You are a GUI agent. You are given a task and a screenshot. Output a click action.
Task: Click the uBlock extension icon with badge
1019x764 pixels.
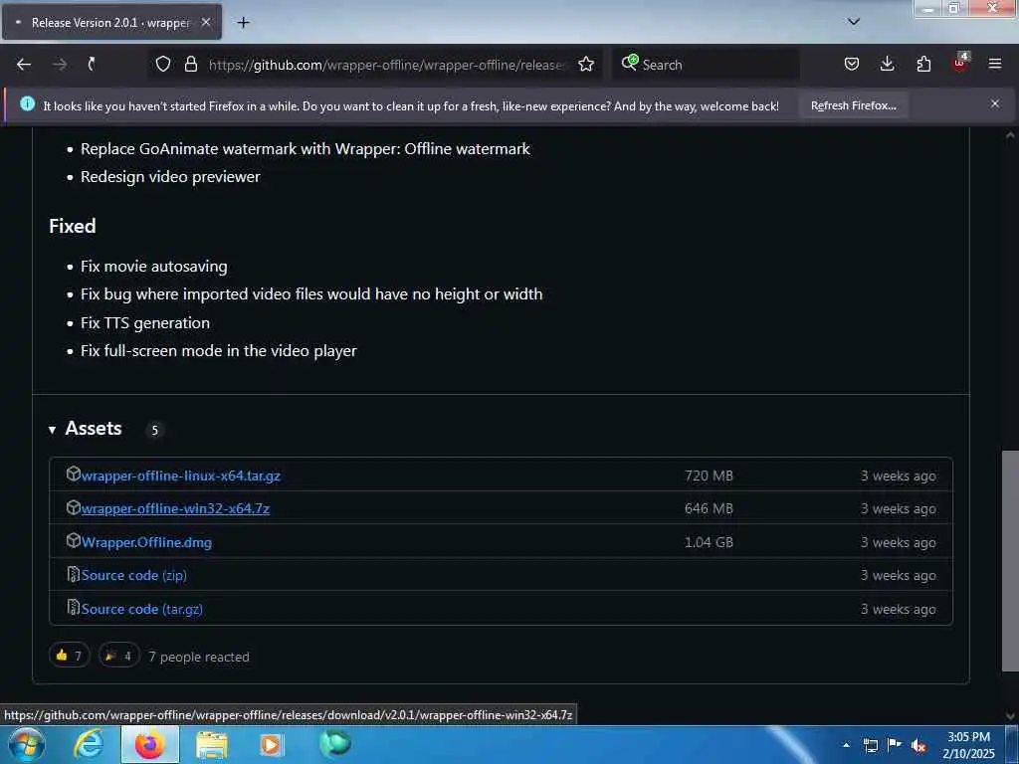click(960, 63)
